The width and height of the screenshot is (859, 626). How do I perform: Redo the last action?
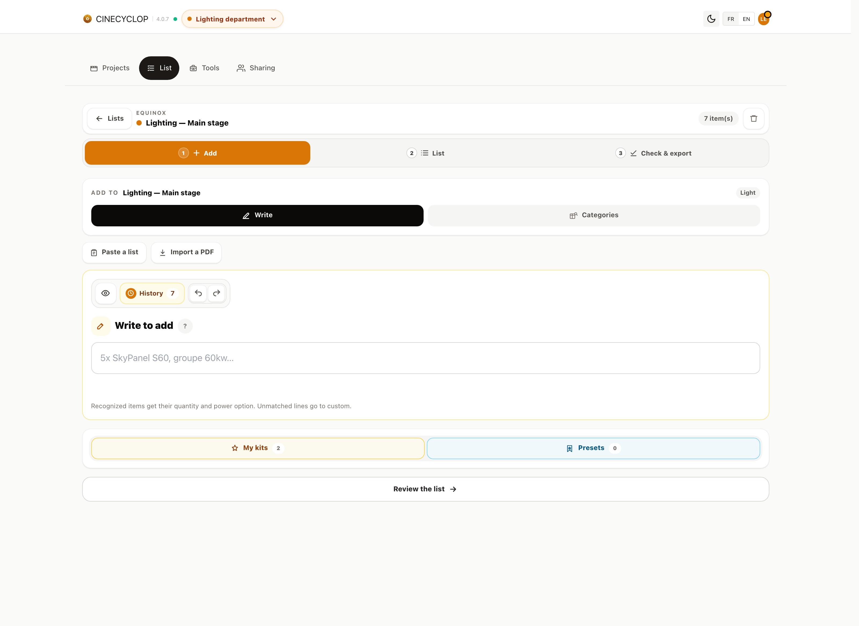tap(217, 293)
